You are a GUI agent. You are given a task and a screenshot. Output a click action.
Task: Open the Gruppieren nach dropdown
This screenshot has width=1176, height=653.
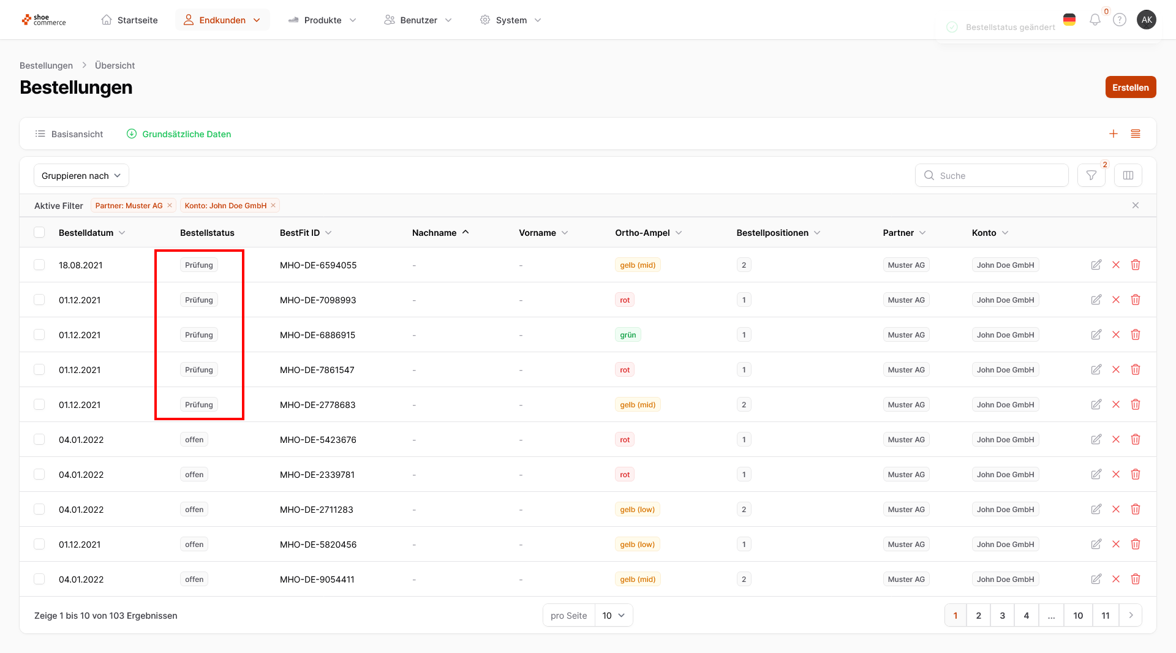tap(81, 176)
